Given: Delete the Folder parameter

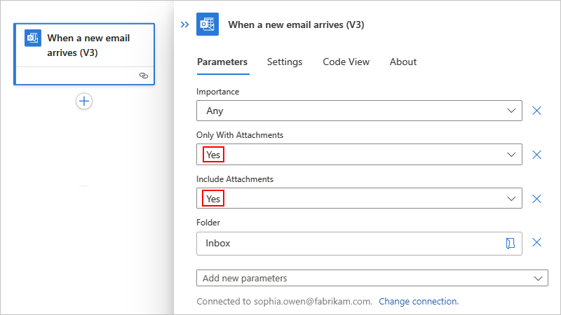Looking at the screenshot, I should 536,243.
